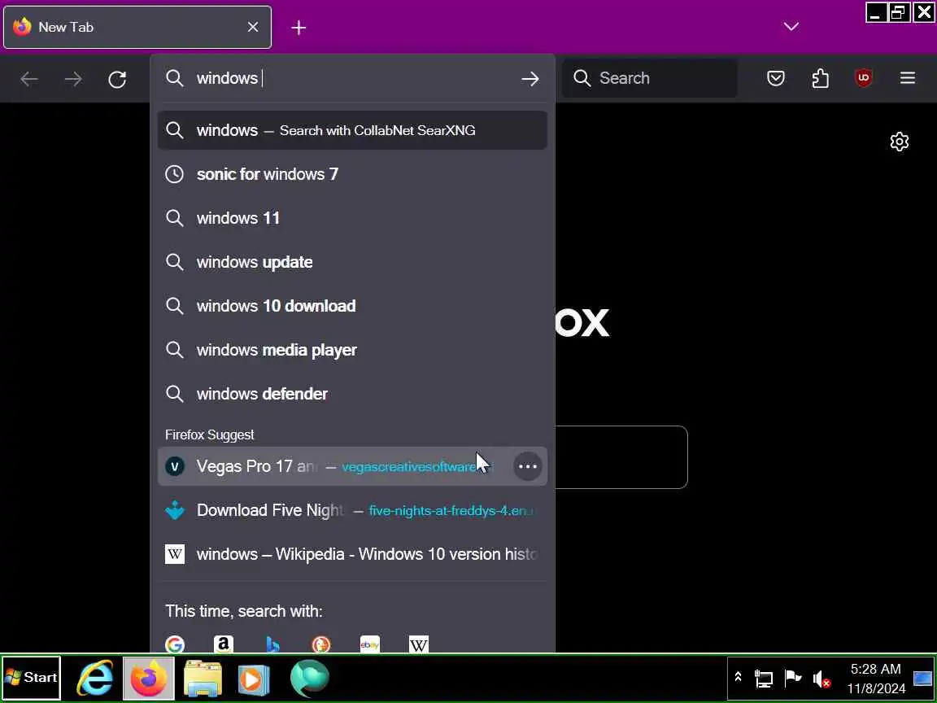Viewport: 937px width, 703px height.
Task: Open Pocket save icon
Action: click(776, 78)
